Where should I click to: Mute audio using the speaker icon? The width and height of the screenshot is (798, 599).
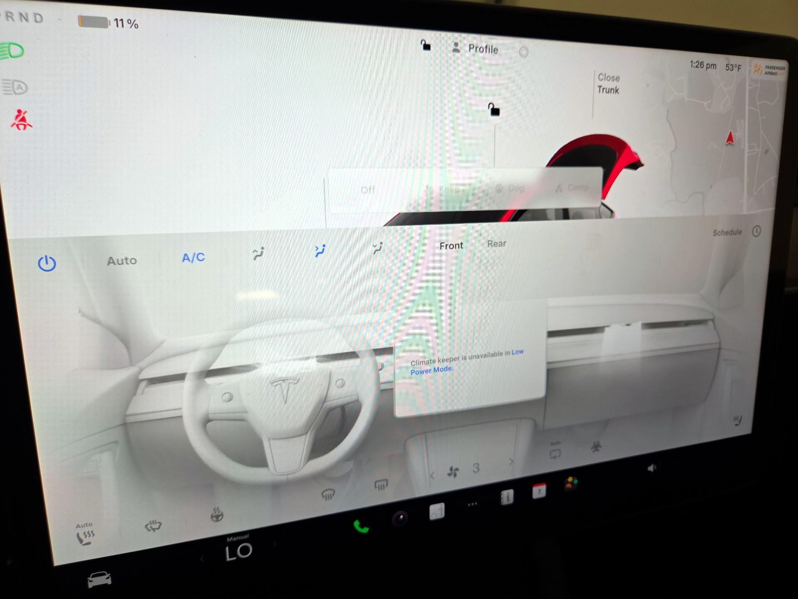pyautogui.click(x=650, y=468)
